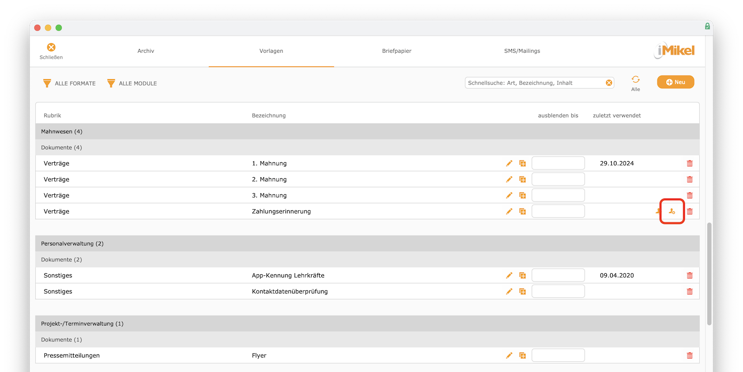Screen dimensions: 743x372
Task: Click the Dokumente (2) subgroup header
Action: pyautogui.click(x=367, y=259)
